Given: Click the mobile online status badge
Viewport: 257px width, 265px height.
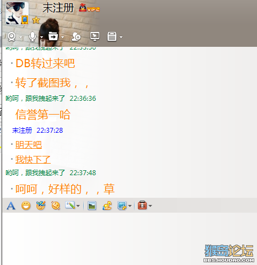Looking at the screenshot, I should [25, 20].
